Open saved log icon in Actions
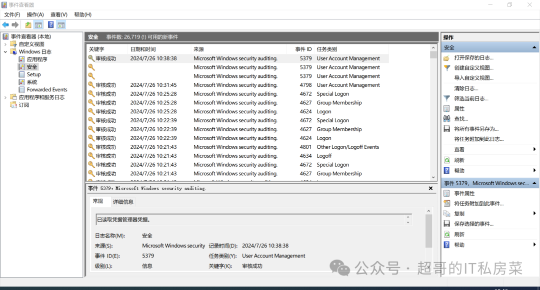The width and height of the screenshot is (540, 290). pyautogui.click(x=446, y=58)
